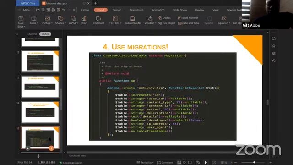Screen dimensions: 293x165
Task: Start slideshow with status bar play button
Action: [x=206, y=163]
